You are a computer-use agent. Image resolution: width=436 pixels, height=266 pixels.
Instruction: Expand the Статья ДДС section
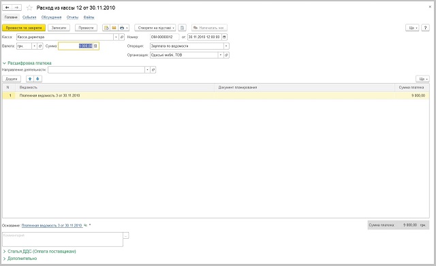point(40,251)
